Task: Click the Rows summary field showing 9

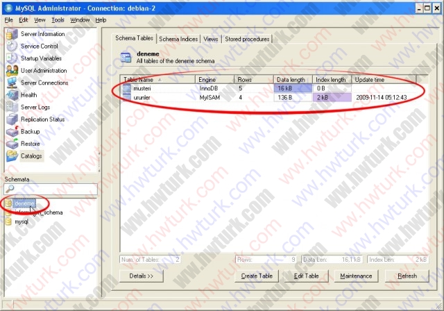Action: 266,260
